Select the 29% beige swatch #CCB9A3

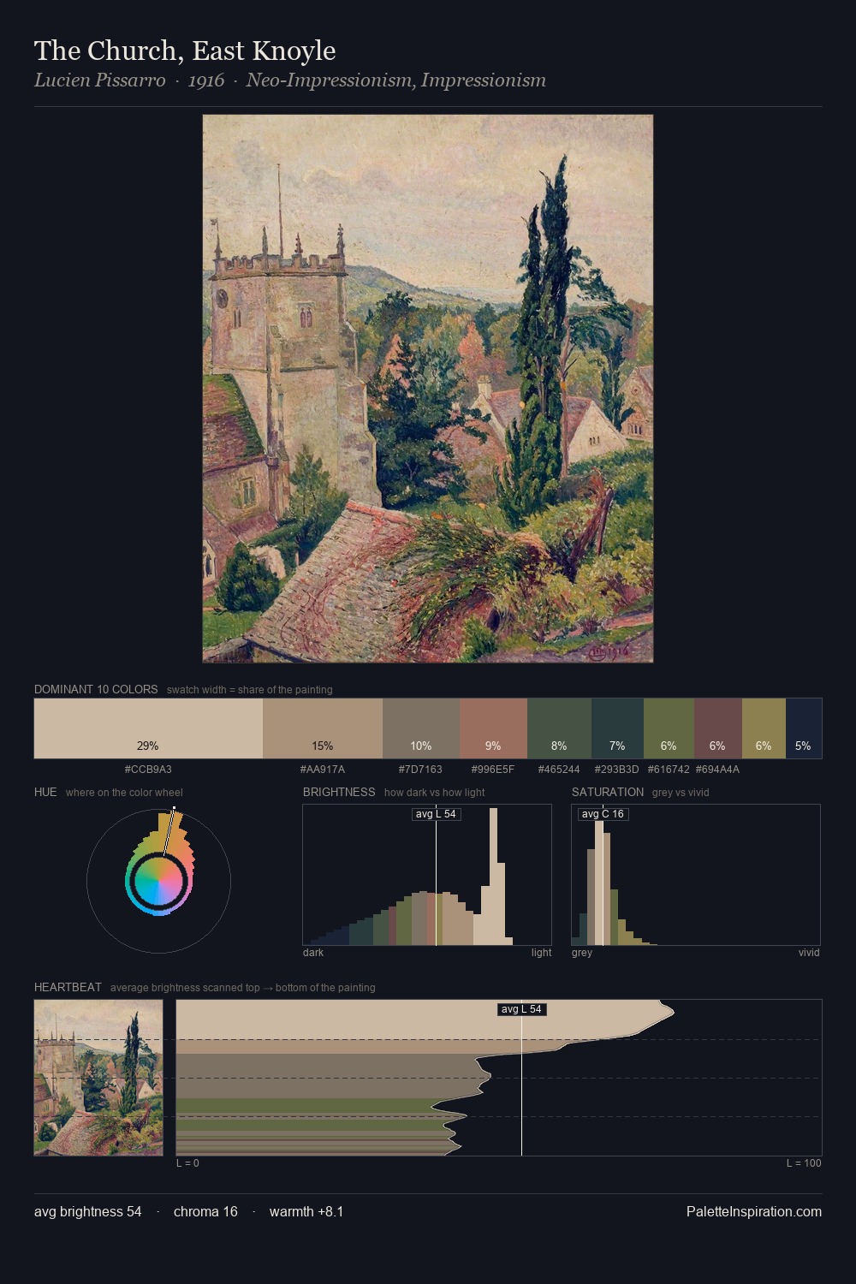148,728
